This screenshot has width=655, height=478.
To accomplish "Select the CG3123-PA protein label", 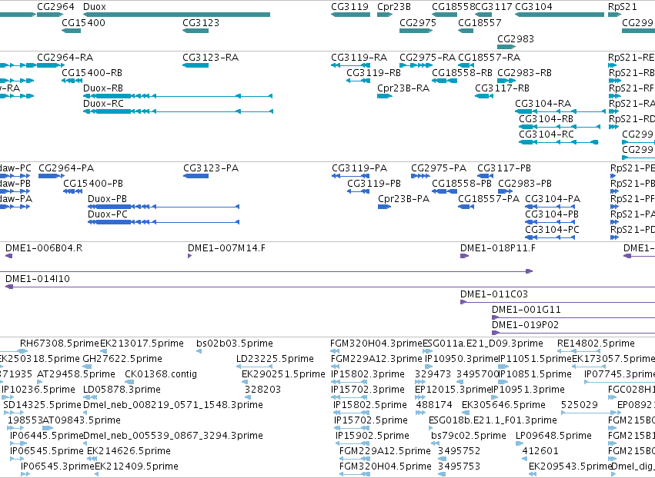I will [211, 168].
